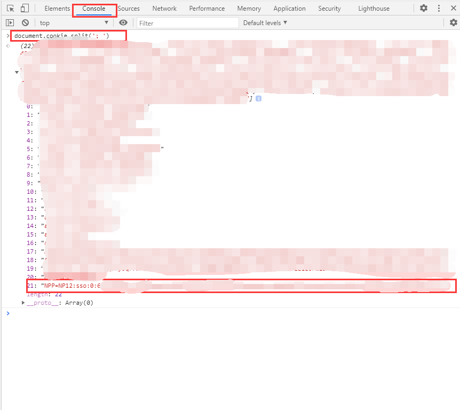Open the Application tab
460x410 pixels.
289,9
